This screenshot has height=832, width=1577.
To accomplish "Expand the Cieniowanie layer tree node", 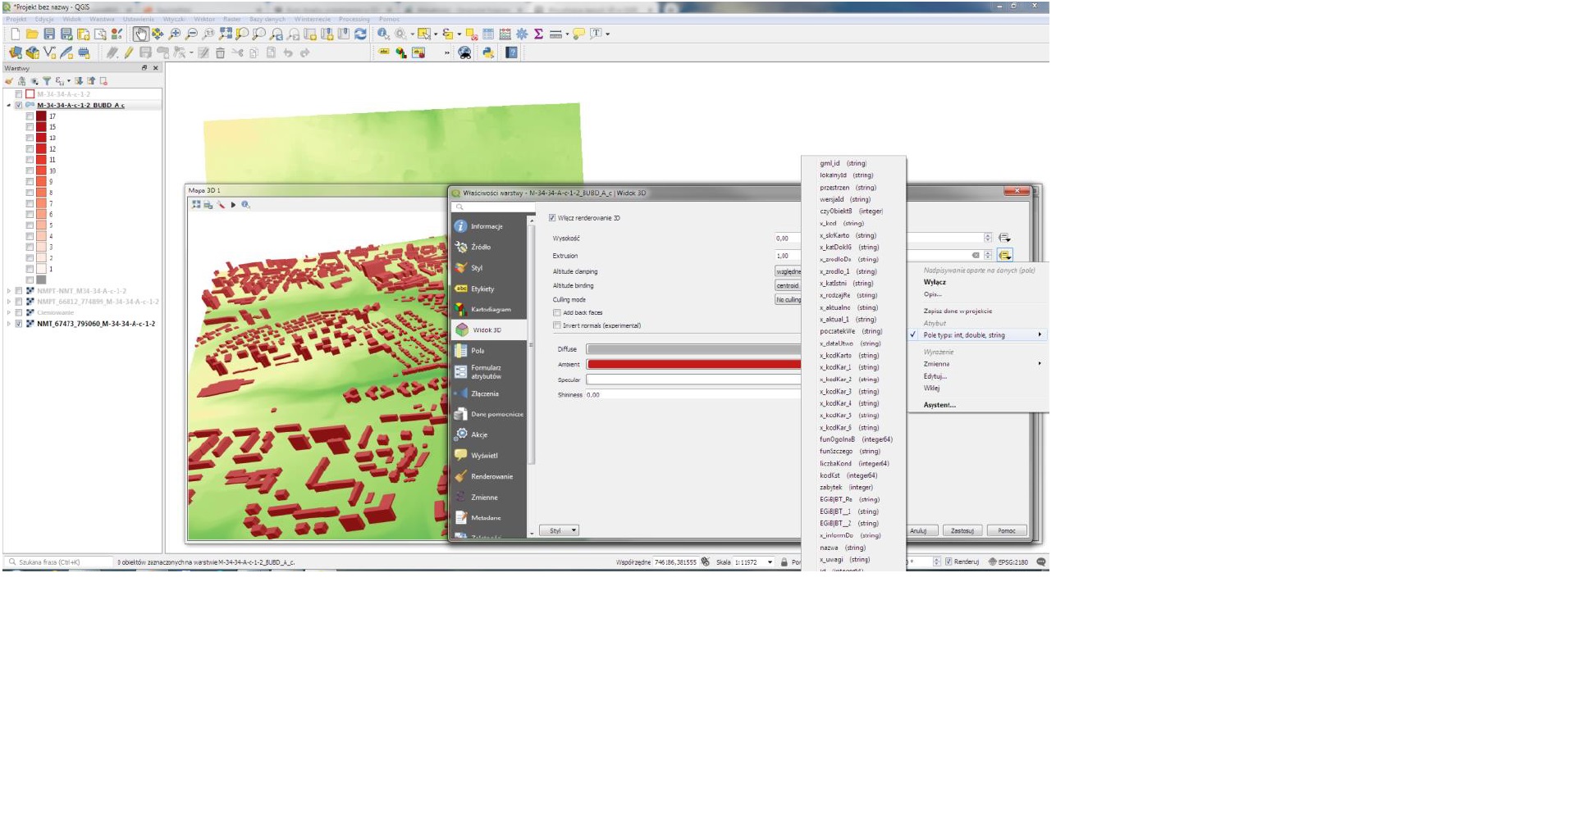I will (9, 312).
